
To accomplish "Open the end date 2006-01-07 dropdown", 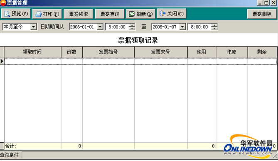I will pyautogui.click(x=182, y=27).
